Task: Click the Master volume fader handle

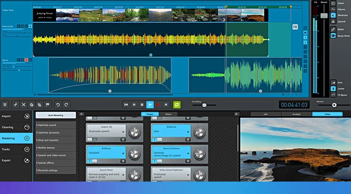Action: (324, 15)
